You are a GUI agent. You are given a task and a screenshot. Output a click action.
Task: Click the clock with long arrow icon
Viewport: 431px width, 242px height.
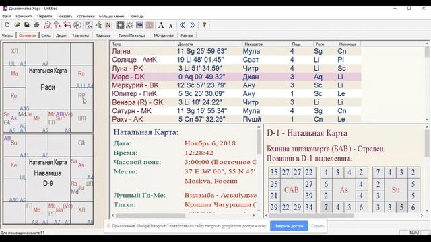(x=67, y=25)
